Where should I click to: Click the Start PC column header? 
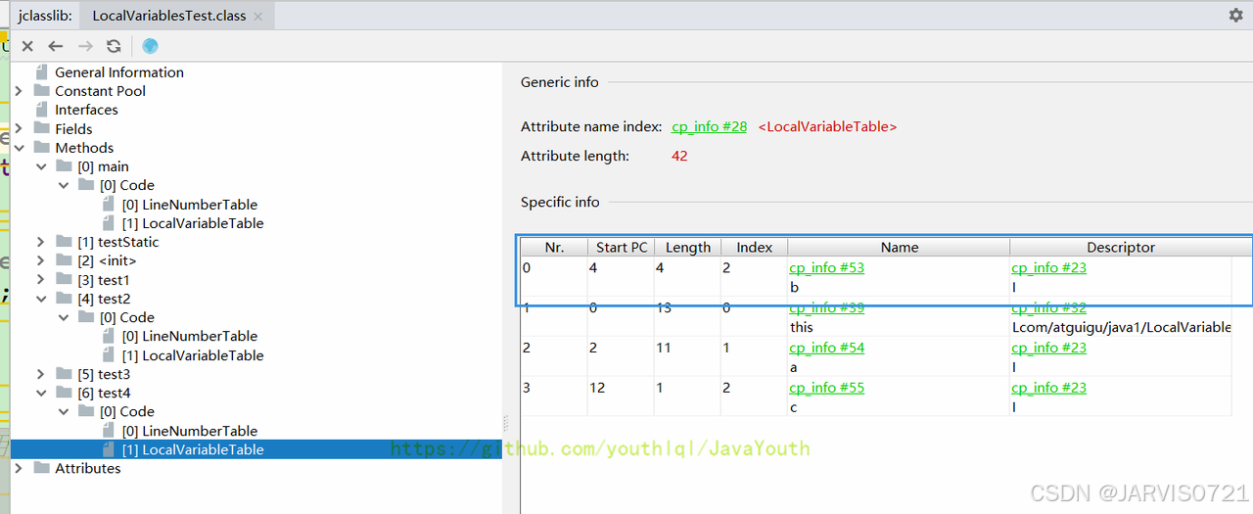(x=622, y=248)
